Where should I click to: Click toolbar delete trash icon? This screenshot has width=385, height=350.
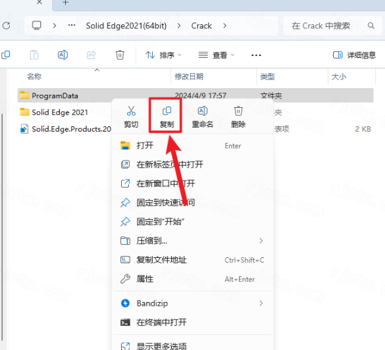120,55
